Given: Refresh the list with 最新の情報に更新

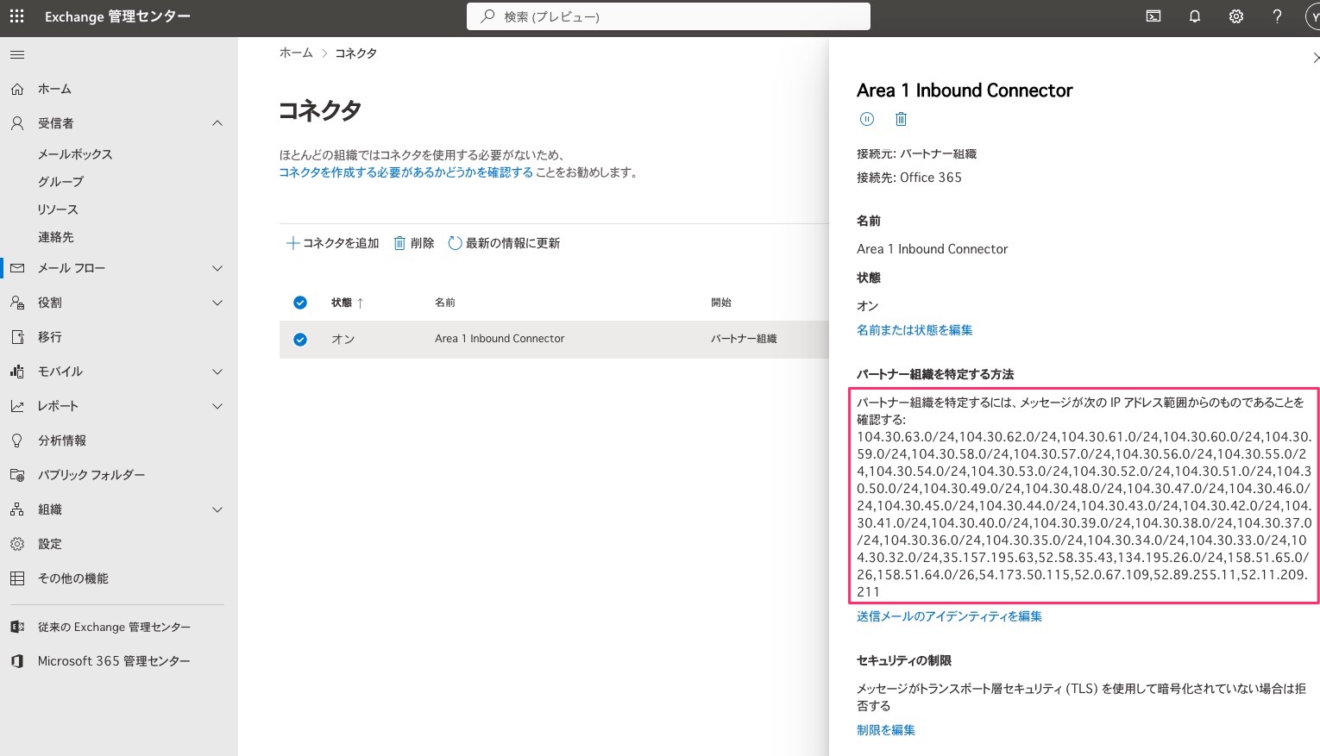Looking at the screenshot, I should (x=504, y=243).
